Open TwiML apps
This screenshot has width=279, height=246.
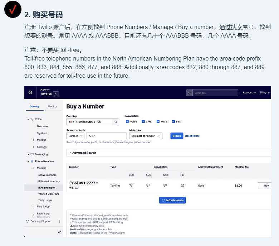point(45,200)
